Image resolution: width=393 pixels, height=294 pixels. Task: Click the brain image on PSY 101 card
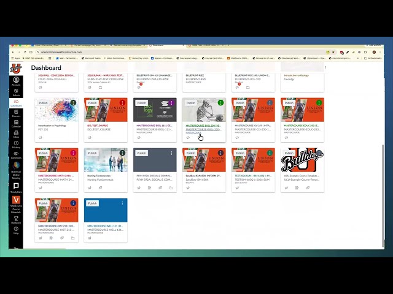(56, 110)
